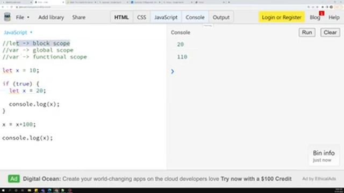344x193 pixels.
Task: Click the 'x = x+100;' code line
Action: coord(19,124)
